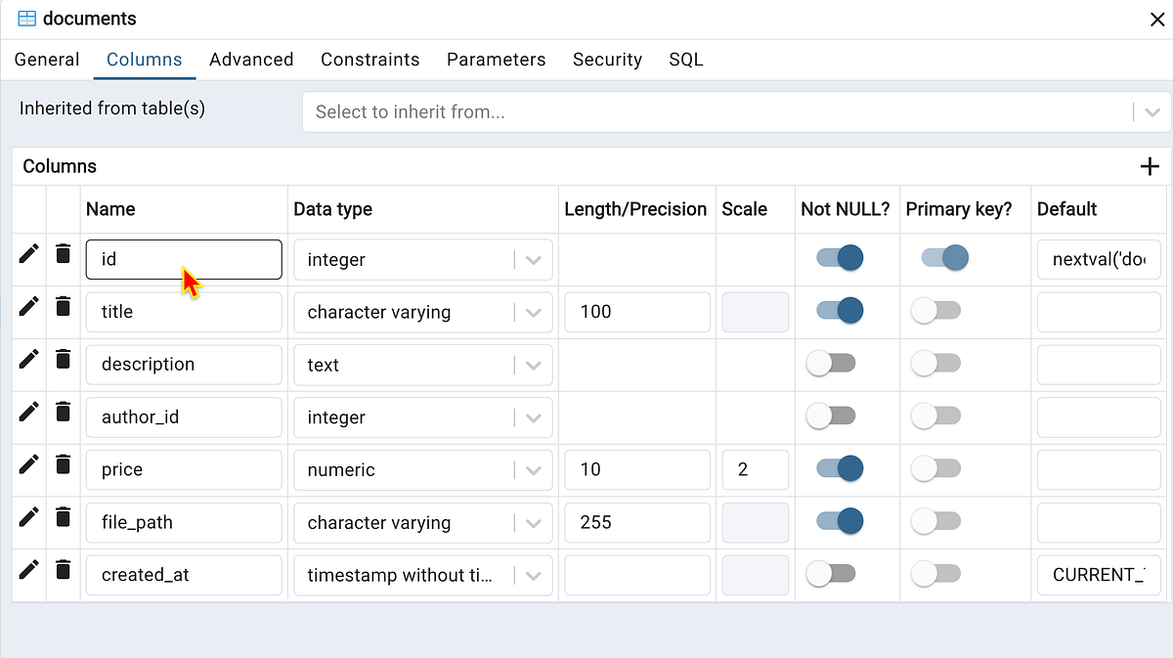The height and width of the screenshot is (658, 1173).
Task: Enable Primary key switch for title
Action: click(935, 311)
